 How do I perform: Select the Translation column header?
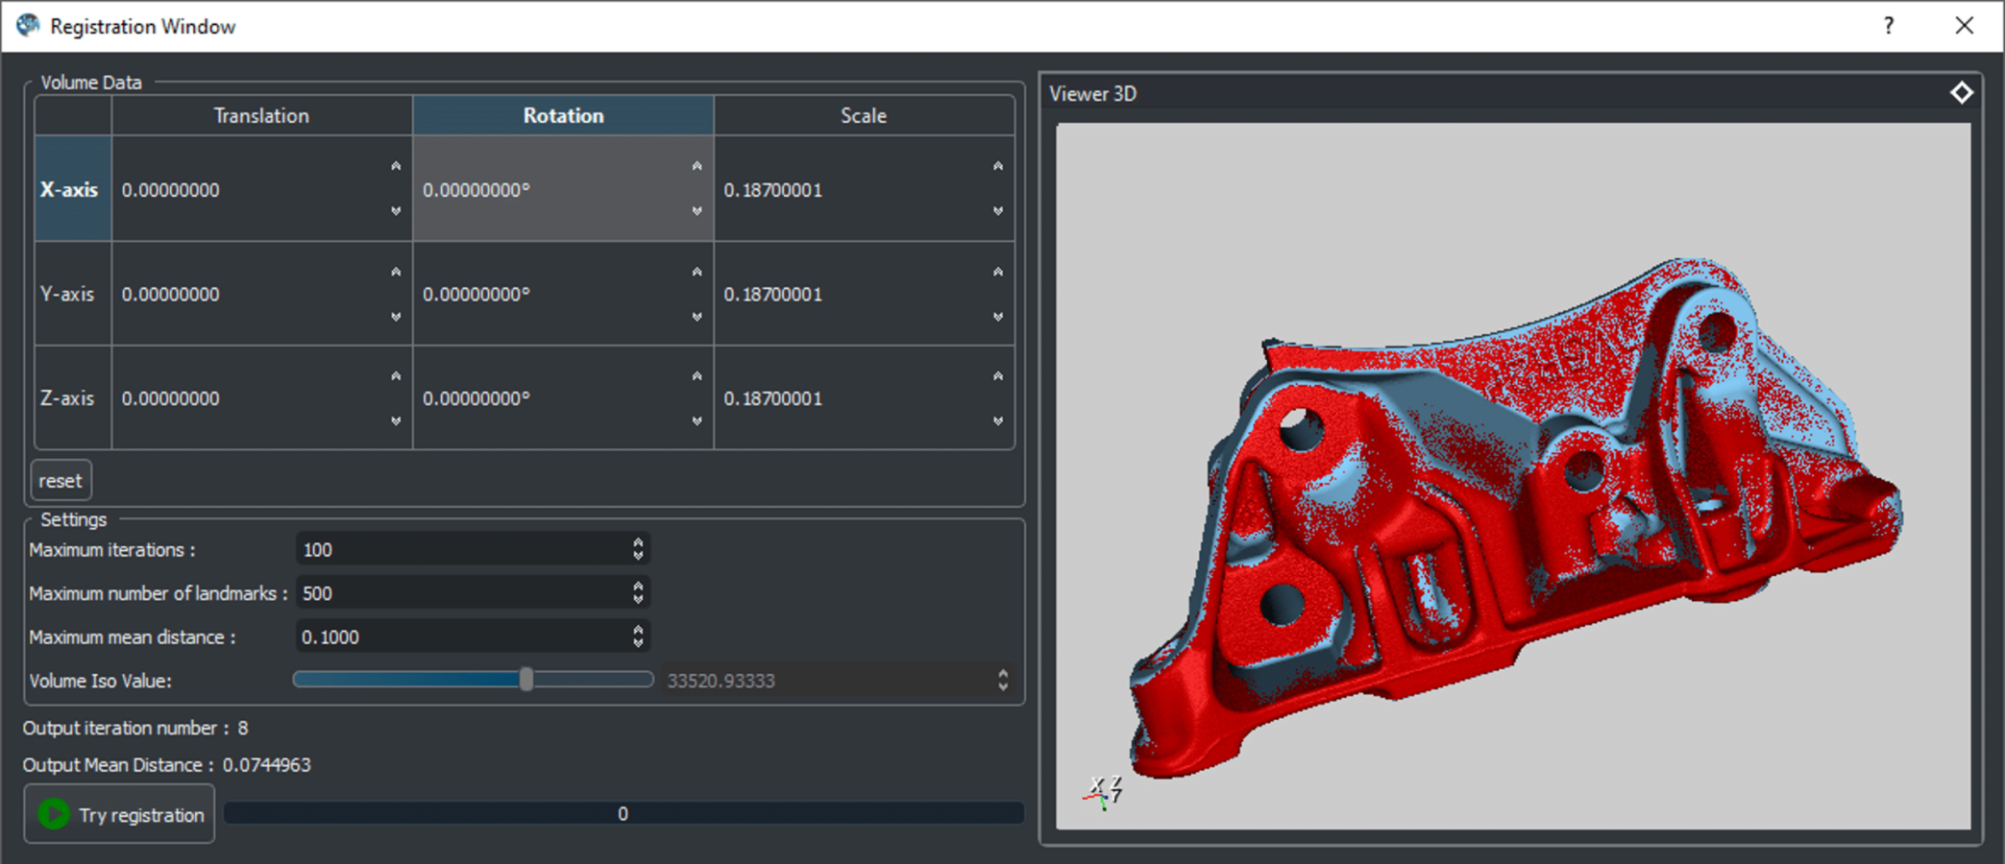pyautogui.click(x=260, y=114)
